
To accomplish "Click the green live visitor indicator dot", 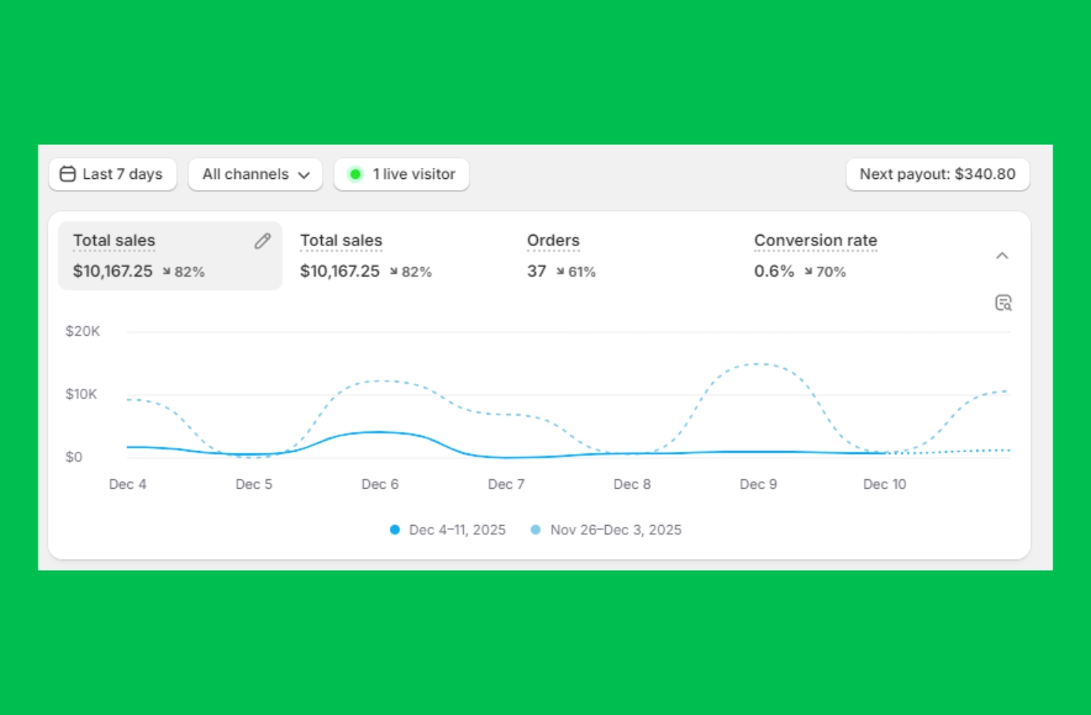I will (x=355, y=174).
